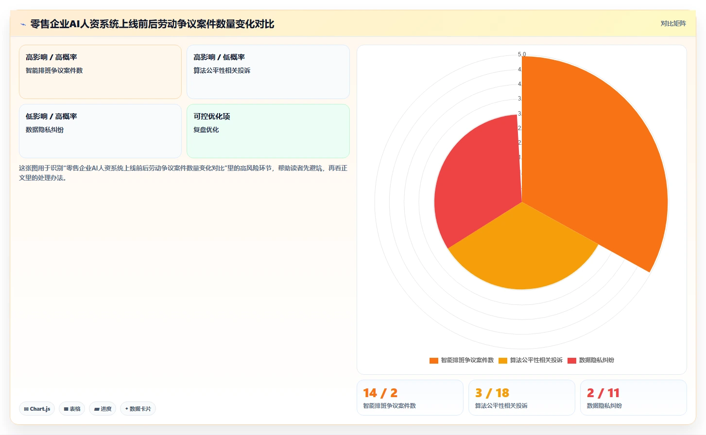Click the 对比矩阵 label at top right
The width and height of the screenshot is (706, 435).
[673, 23]
